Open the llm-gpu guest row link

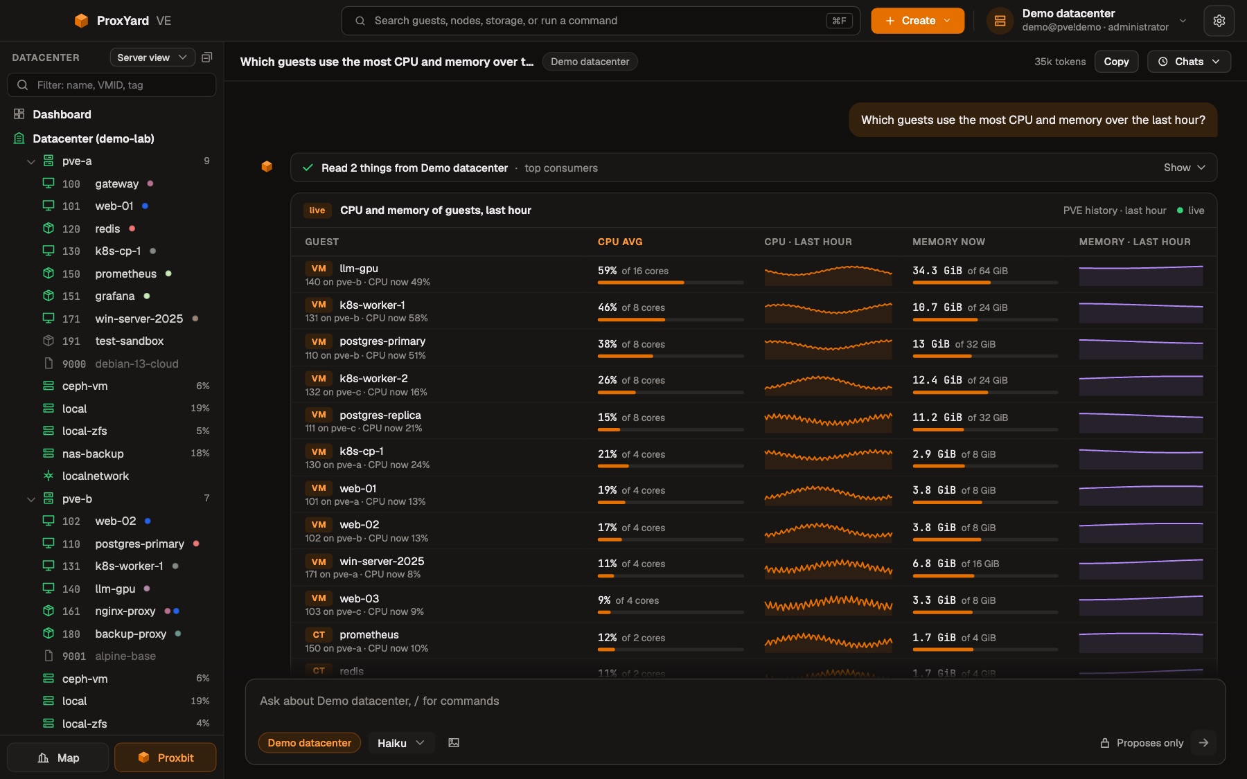coord(359,269)
